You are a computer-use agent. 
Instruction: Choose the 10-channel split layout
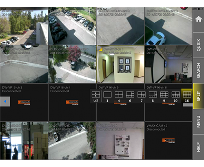coord(176,97)
